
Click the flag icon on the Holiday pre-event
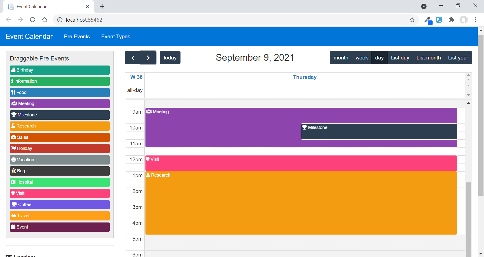(13, 148)
